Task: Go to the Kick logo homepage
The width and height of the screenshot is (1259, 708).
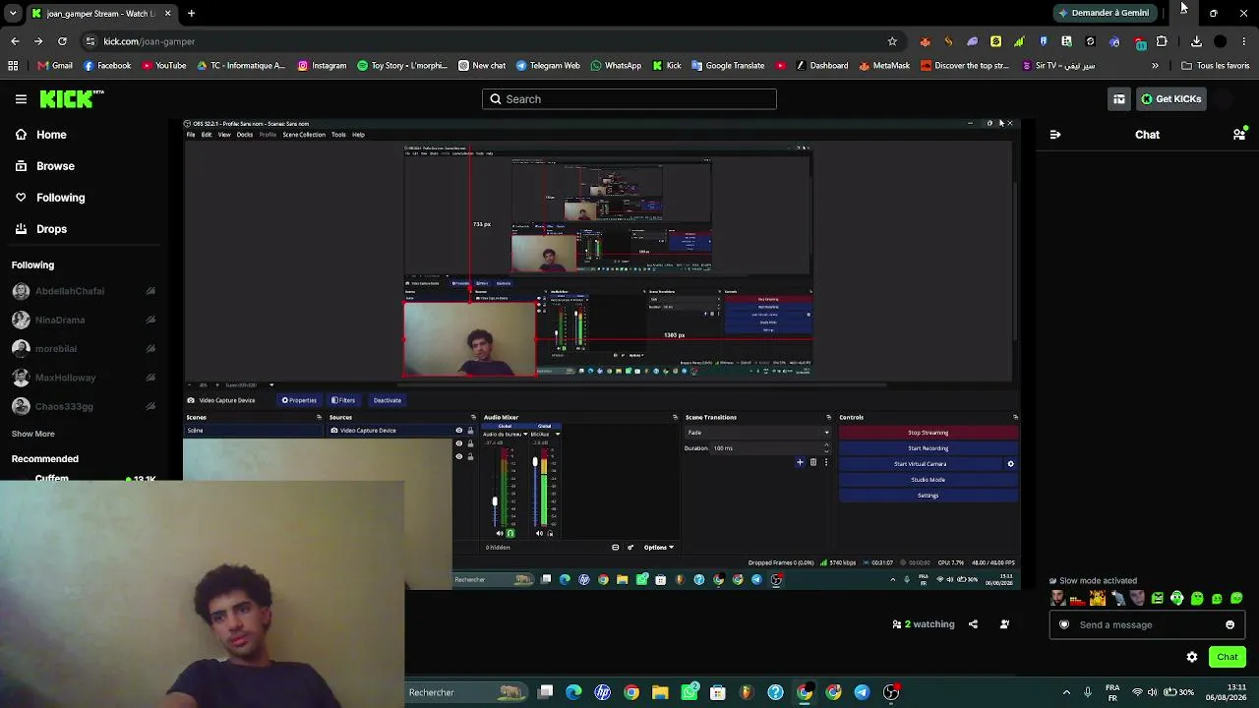Action: pyautogui.click(x=72, y=98)
